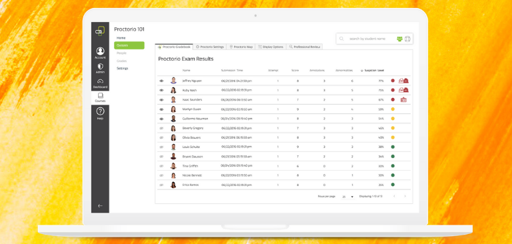Click red ID badge icon in Isaac Saunders row
512x244 pixels.
[403, 99]
